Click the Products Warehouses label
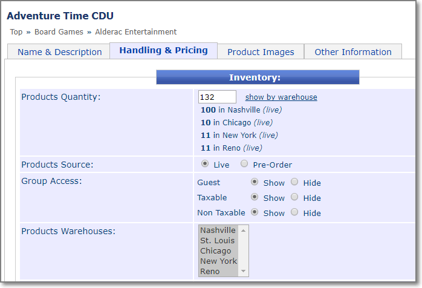Screen dimensions: 422x288 (68, 231)
